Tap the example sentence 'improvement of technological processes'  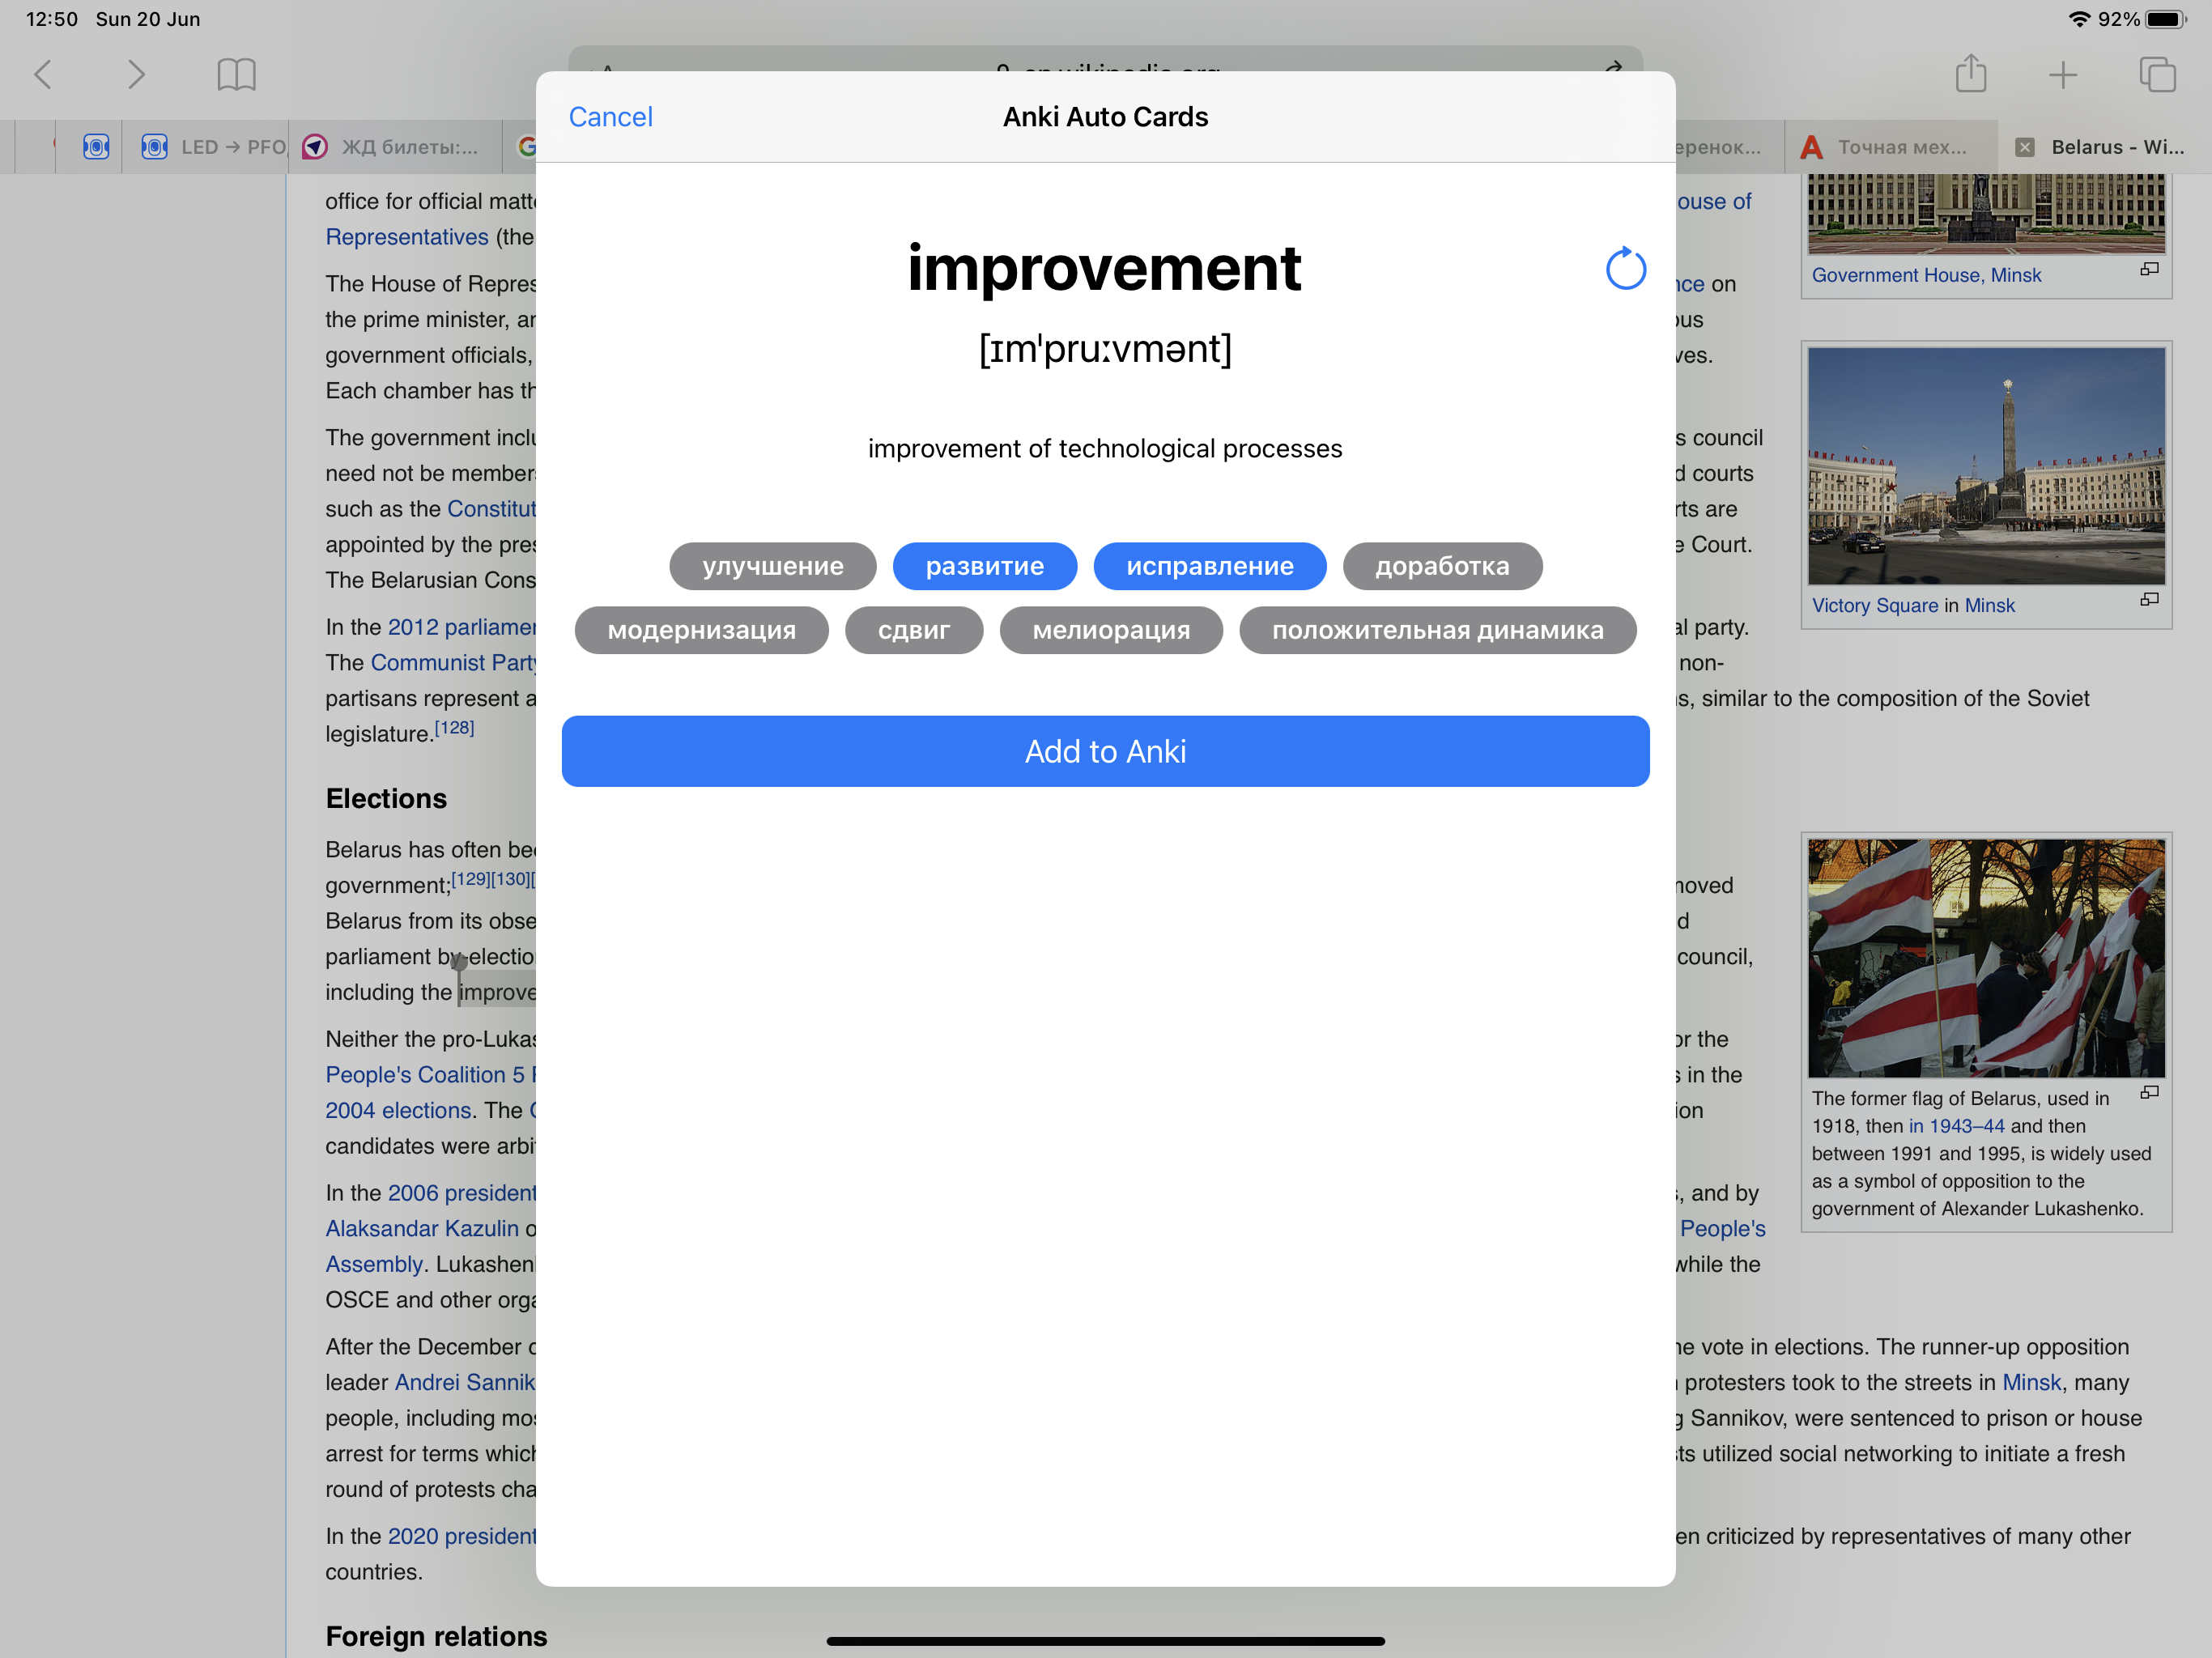(x=1105, y=448)
